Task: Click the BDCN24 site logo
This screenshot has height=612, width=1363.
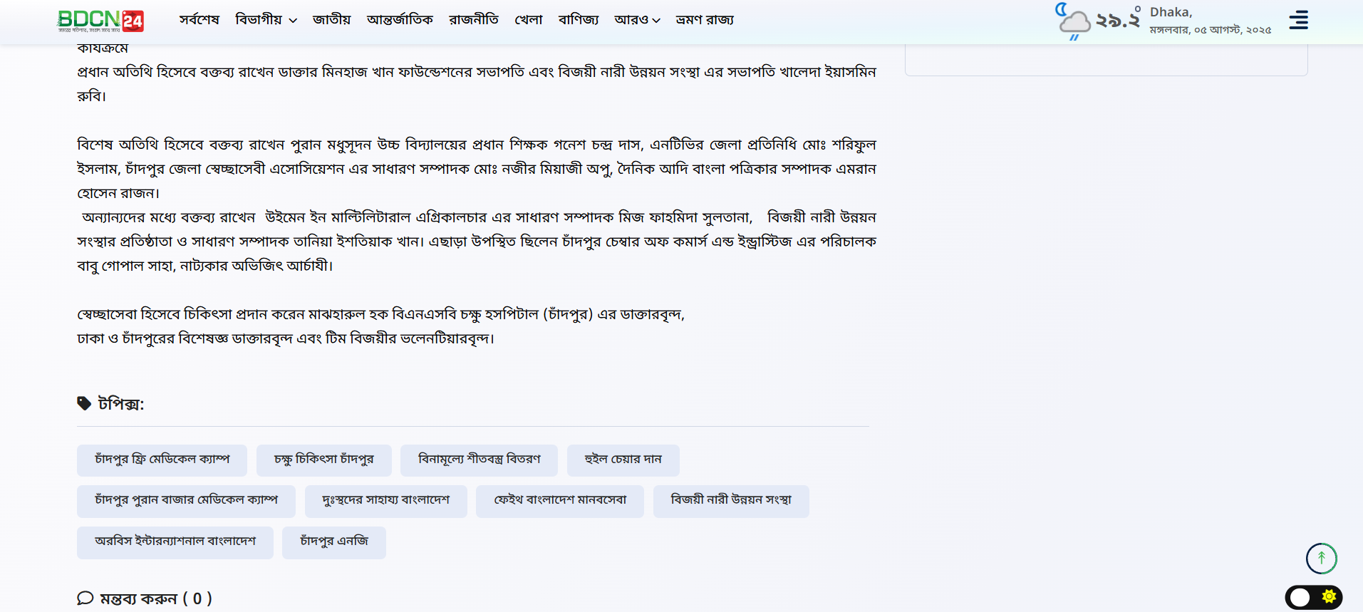Action: click(100, 21)
